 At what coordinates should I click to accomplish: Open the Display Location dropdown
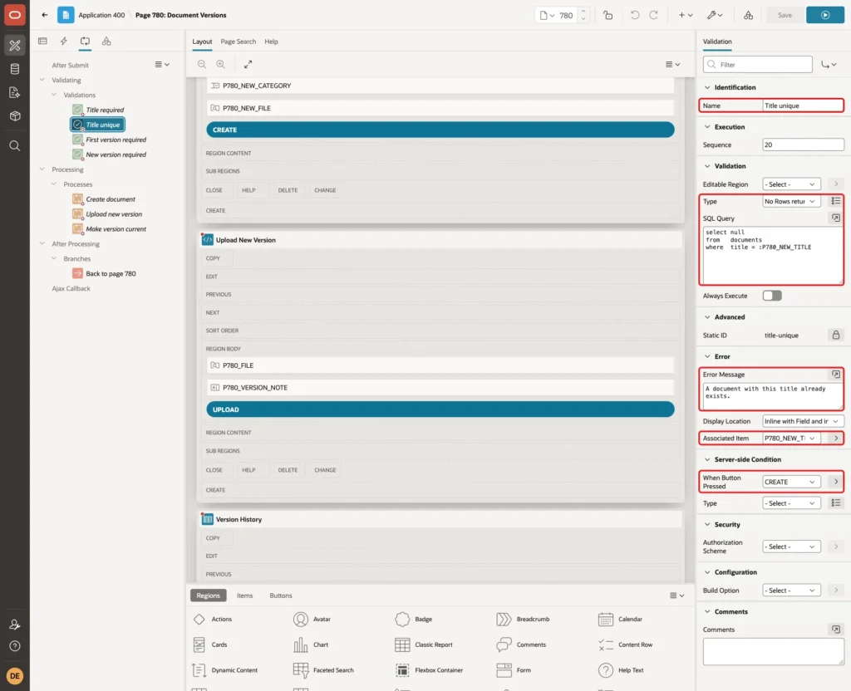(803, 421)
